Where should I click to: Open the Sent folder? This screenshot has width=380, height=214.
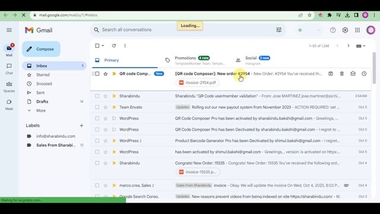54,93
